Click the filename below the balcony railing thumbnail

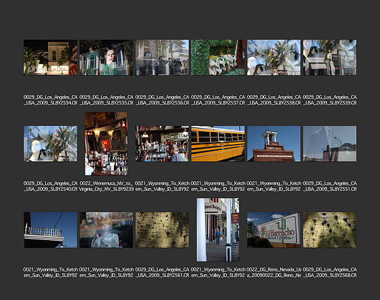coord(51,273)
